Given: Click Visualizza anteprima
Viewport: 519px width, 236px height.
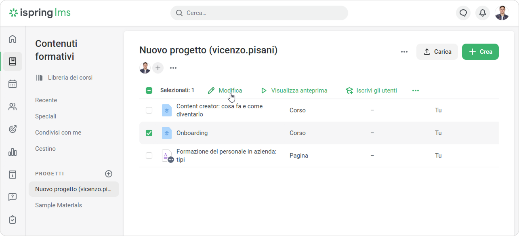Looking at the screenshot, I should (294, 91).
